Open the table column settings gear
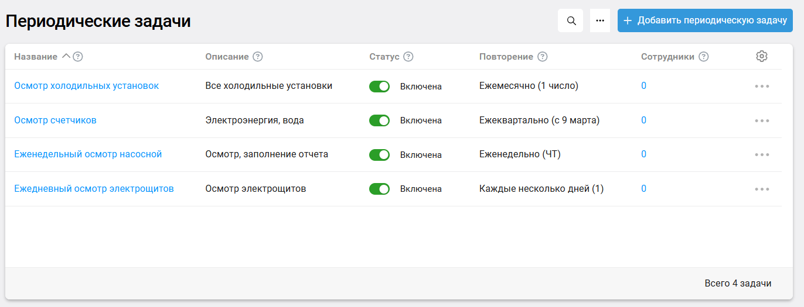Image resolution: width=804 pixels, height=307 pixels. (762, 56)
